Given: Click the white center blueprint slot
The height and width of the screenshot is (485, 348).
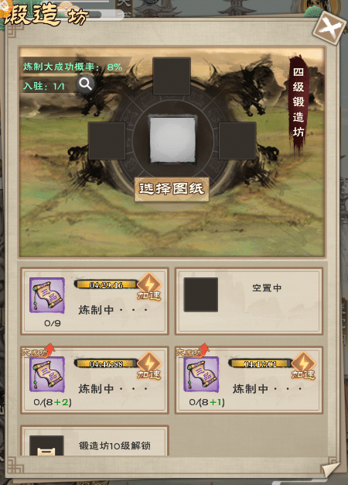Looking at the screenshot, I should tap(172, 139).
